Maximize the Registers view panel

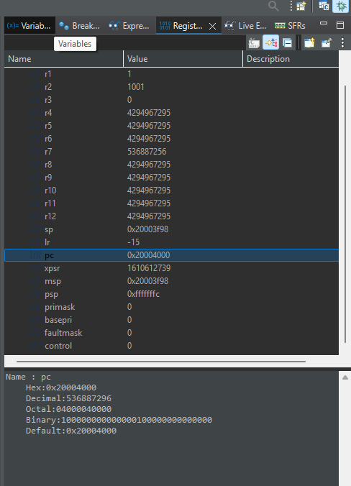click(x=340, y=25)
